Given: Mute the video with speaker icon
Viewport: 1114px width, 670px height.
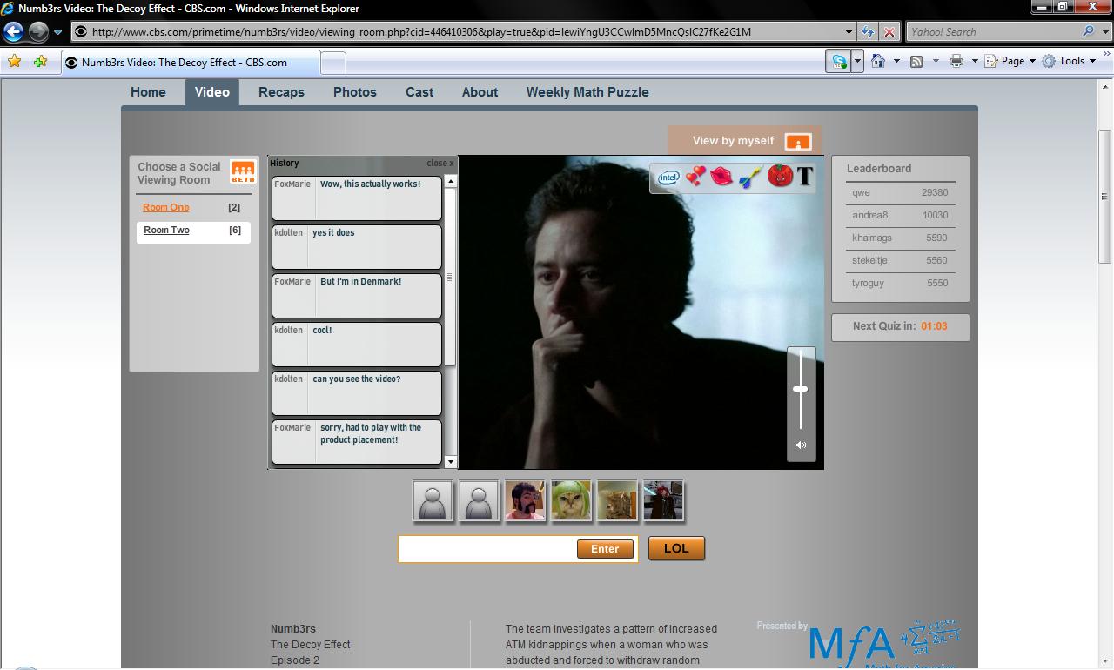Looking at the screenshot, I should [801, 446].
